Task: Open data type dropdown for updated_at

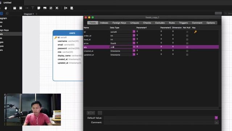Action: coord(134,55)
